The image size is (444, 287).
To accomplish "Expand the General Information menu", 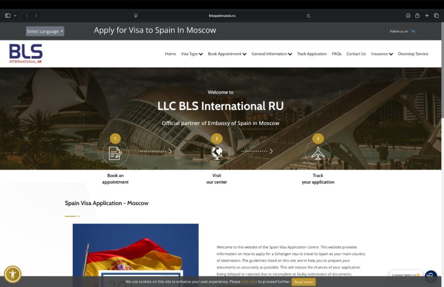I will (x=271, y=54).
